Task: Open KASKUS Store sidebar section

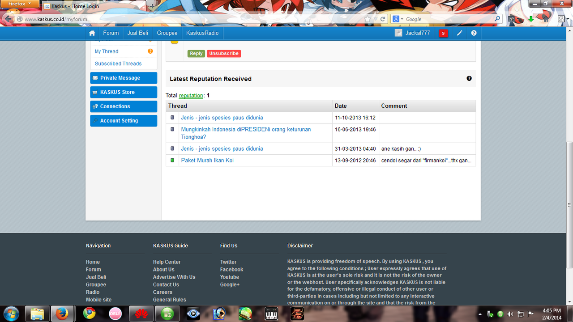Action: (124, 92)
